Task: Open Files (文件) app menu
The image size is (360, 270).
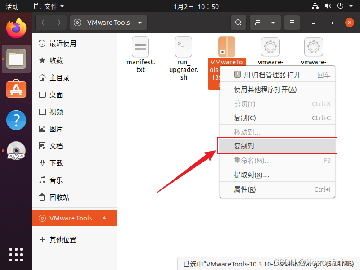Action: (x=49, y=6)
